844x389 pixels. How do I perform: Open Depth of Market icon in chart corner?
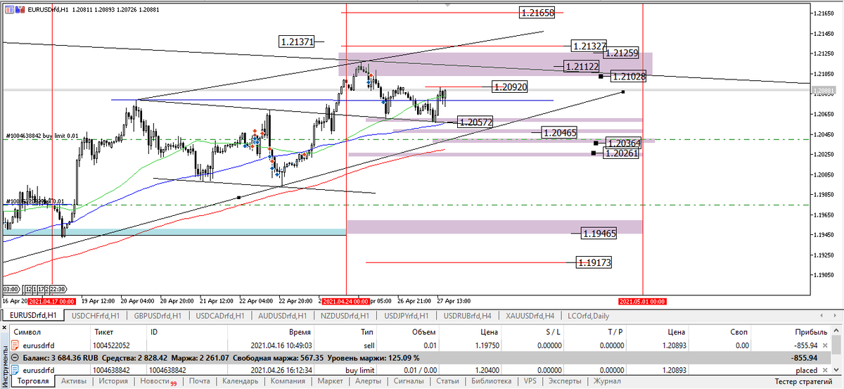[19, 10]
